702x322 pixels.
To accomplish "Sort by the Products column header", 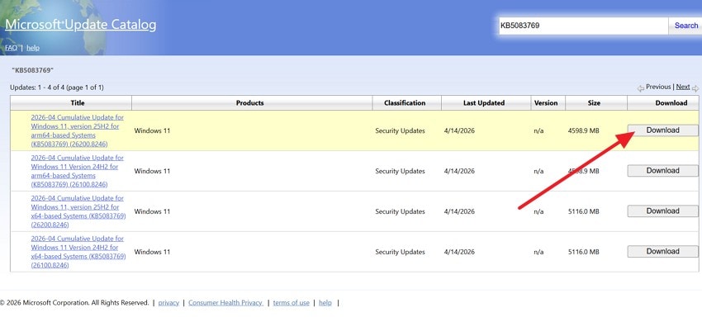I will pos(249,103).
